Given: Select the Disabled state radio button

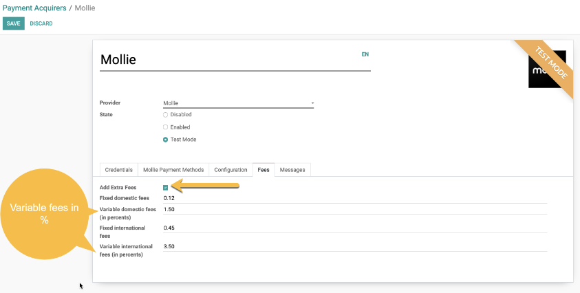Looking at the screenshot, I should [165, 115].
